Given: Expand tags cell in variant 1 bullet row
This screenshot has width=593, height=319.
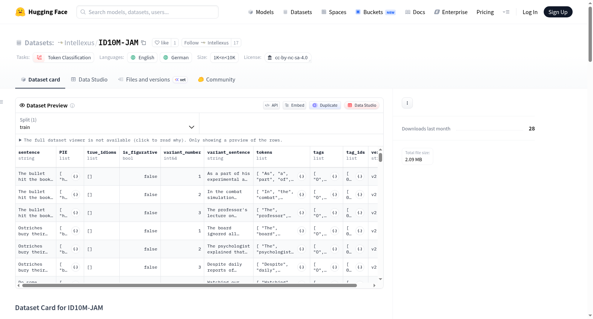Looking at the screenshot, I should 335,176.
